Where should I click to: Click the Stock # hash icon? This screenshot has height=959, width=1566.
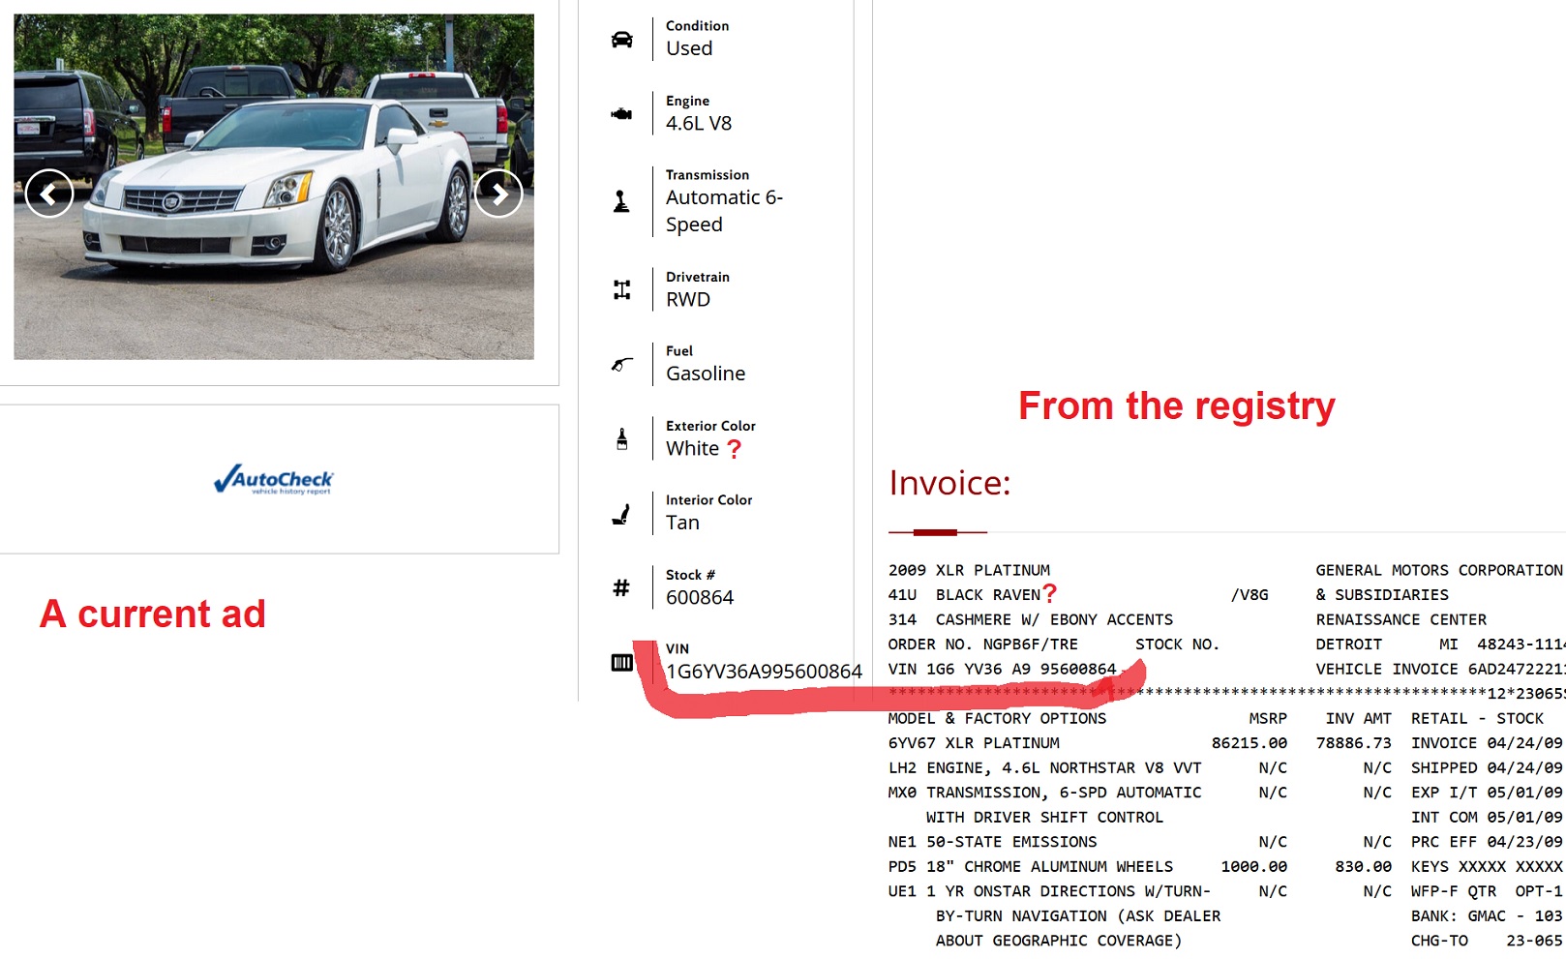pyautogui.click(x=621, y=587)
